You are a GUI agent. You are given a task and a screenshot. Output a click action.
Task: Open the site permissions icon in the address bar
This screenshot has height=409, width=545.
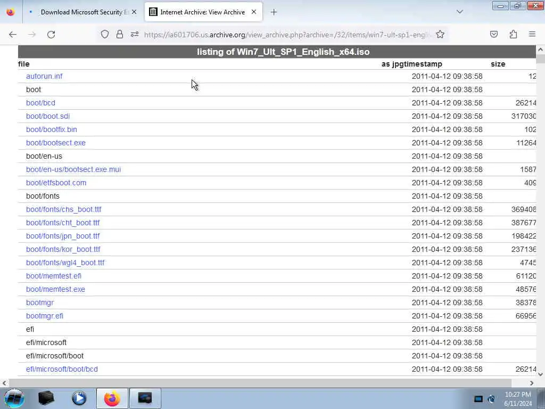(x=135, y=34)
